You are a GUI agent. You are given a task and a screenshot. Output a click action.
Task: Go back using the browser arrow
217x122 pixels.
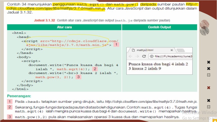point(130,56)
